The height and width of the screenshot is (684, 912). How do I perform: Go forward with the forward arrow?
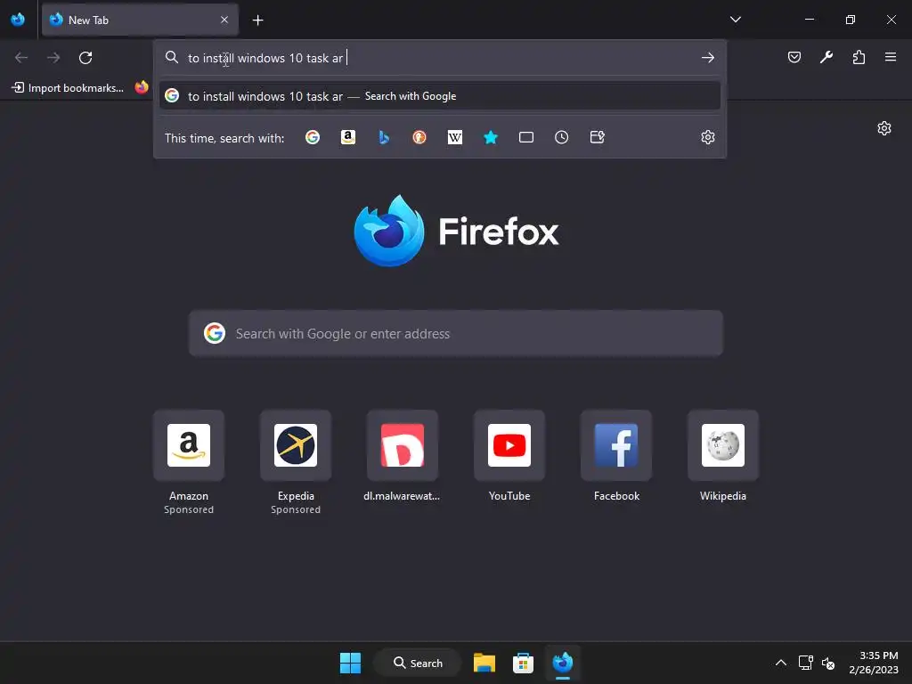(x=53, y=58)
